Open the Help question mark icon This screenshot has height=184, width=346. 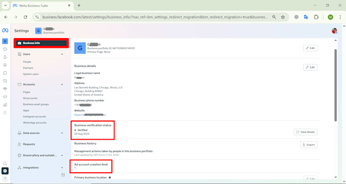(5, 179)
